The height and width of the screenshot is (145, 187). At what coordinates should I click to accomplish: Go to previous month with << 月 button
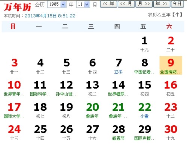coord(126,4)
